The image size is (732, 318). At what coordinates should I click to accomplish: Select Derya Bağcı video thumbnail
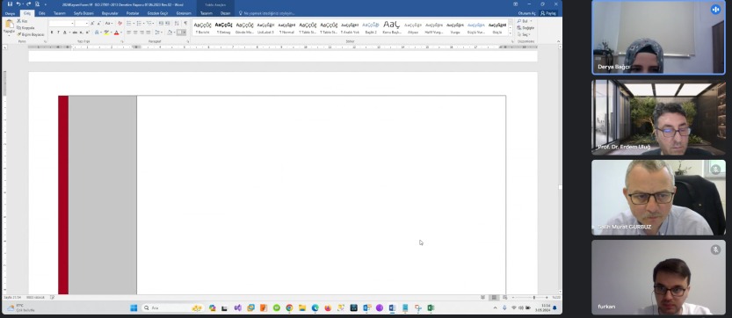pos(658,37)
